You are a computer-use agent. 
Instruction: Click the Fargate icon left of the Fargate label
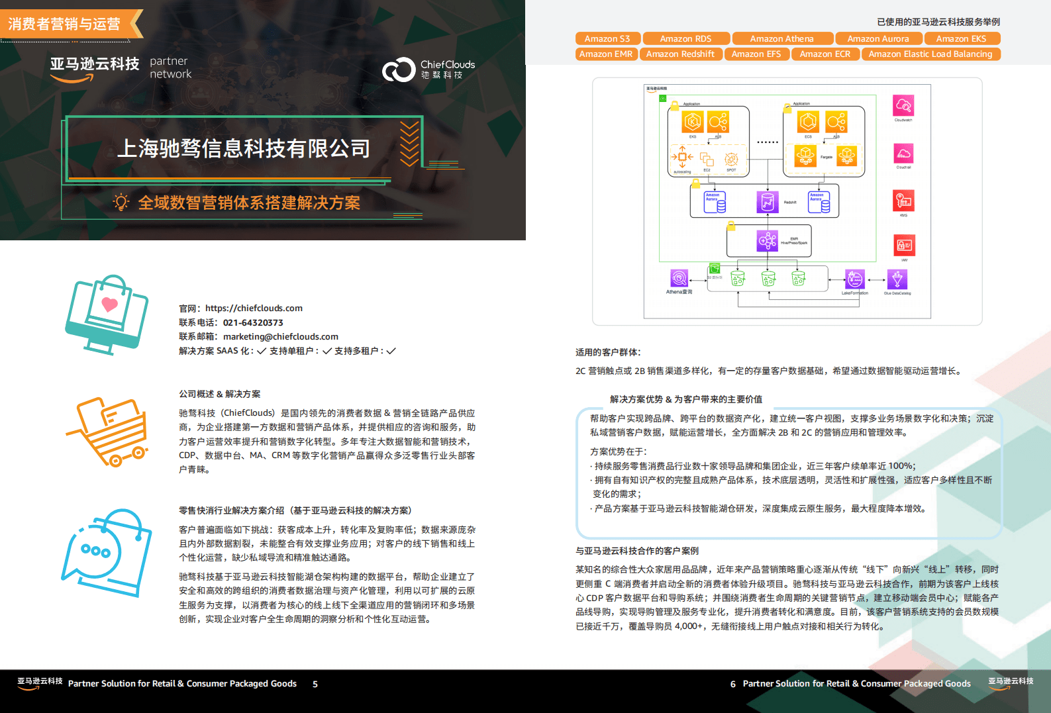coord(805,156)
